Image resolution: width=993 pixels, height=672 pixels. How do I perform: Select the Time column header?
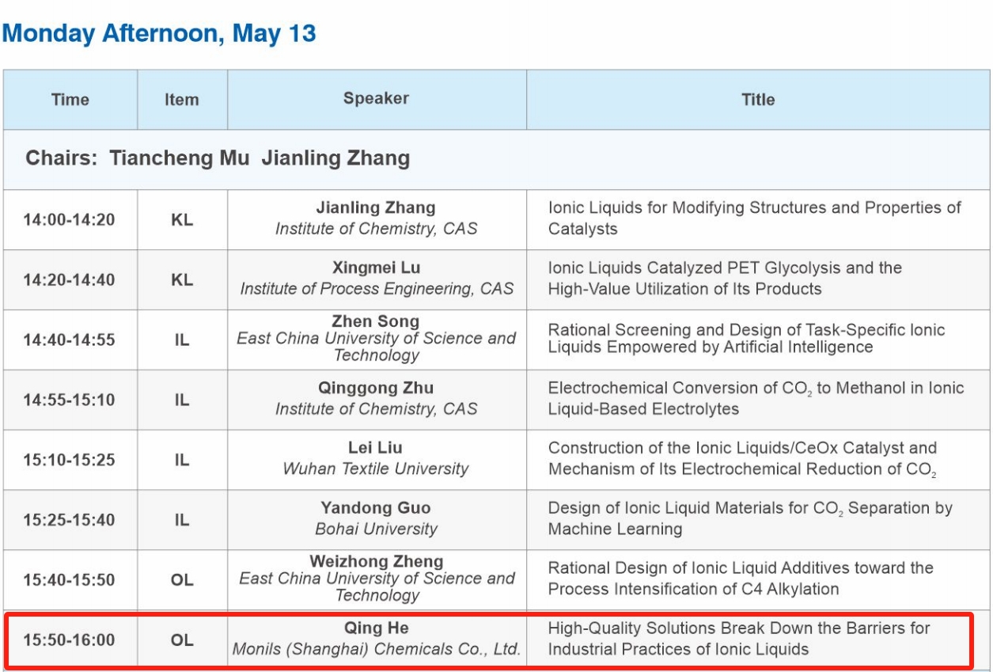click(70, 100)
